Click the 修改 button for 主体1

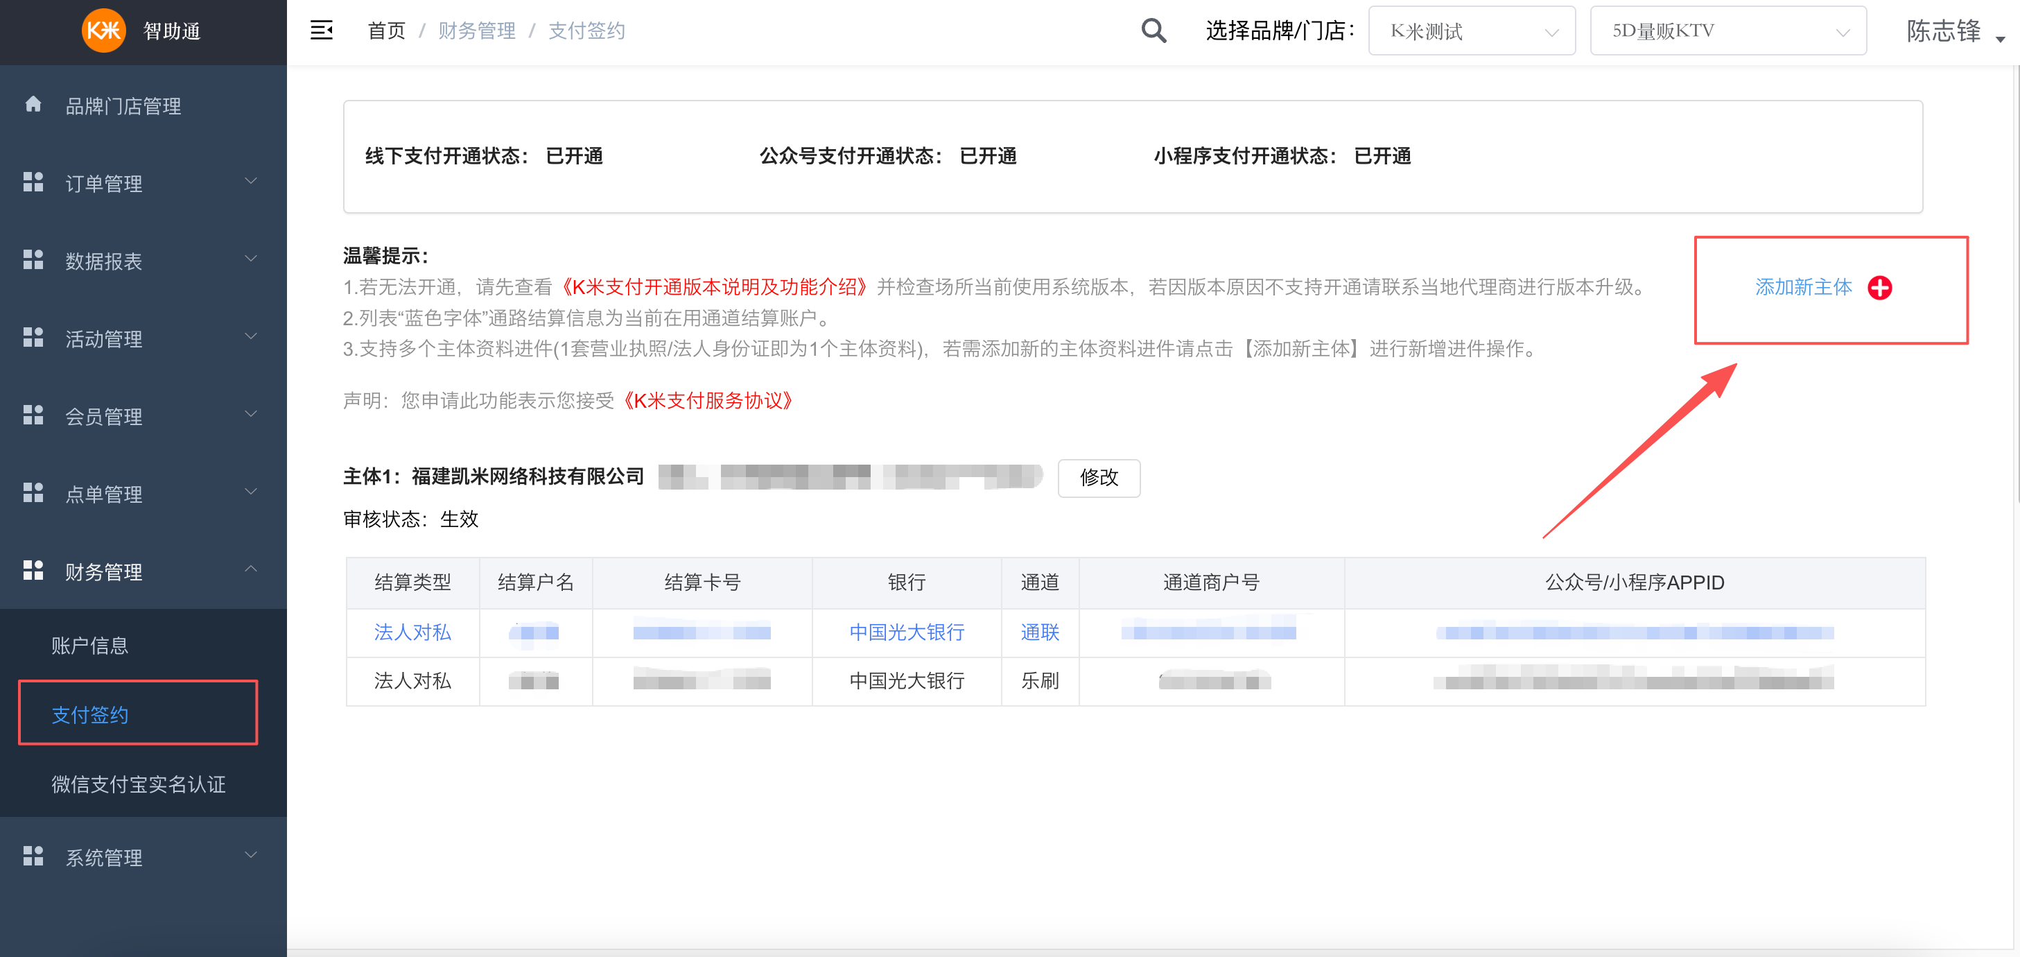(1099, 478)
